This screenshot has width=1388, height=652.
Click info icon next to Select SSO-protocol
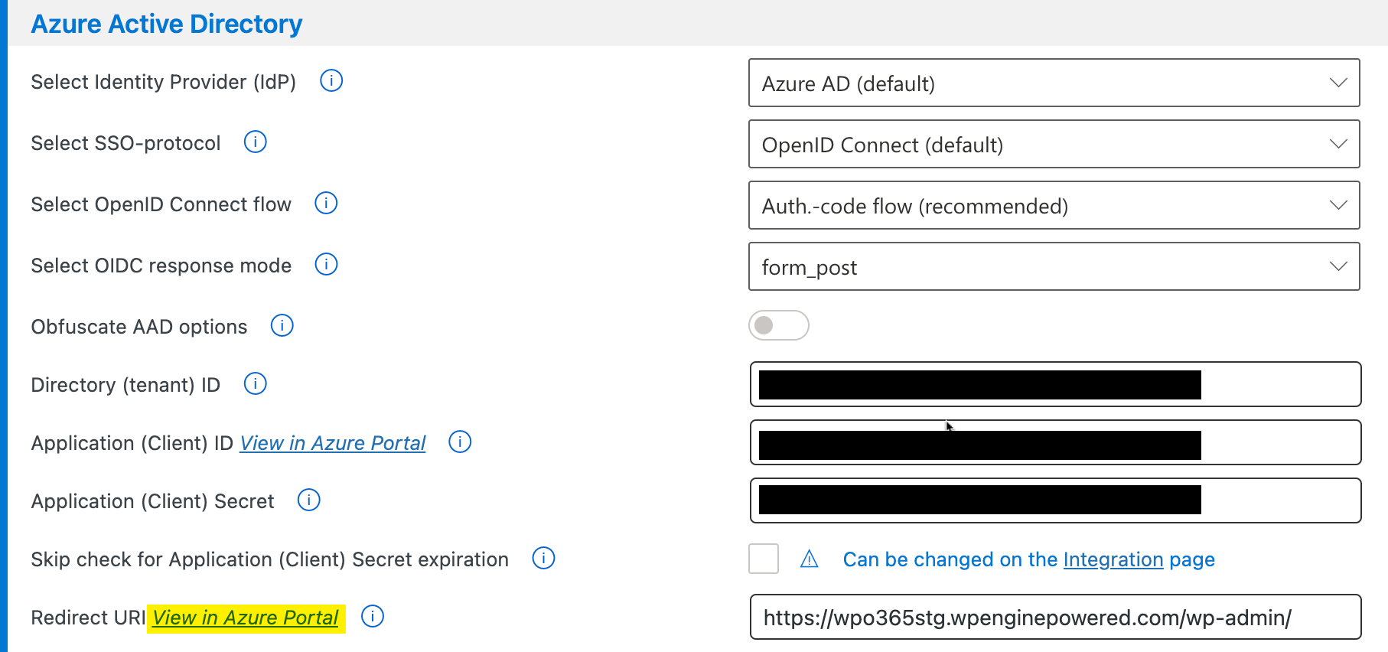[255, 142]
